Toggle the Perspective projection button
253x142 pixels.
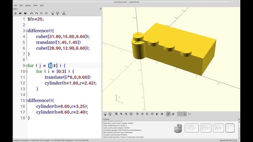point(168,114)
